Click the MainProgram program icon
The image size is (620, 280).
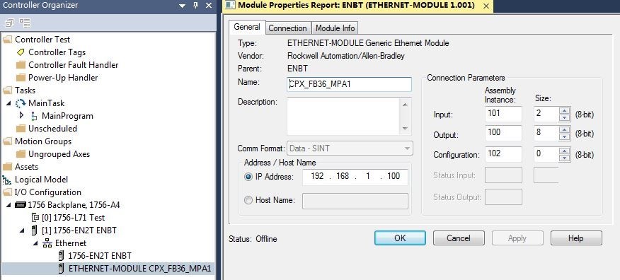coord(35,116)
